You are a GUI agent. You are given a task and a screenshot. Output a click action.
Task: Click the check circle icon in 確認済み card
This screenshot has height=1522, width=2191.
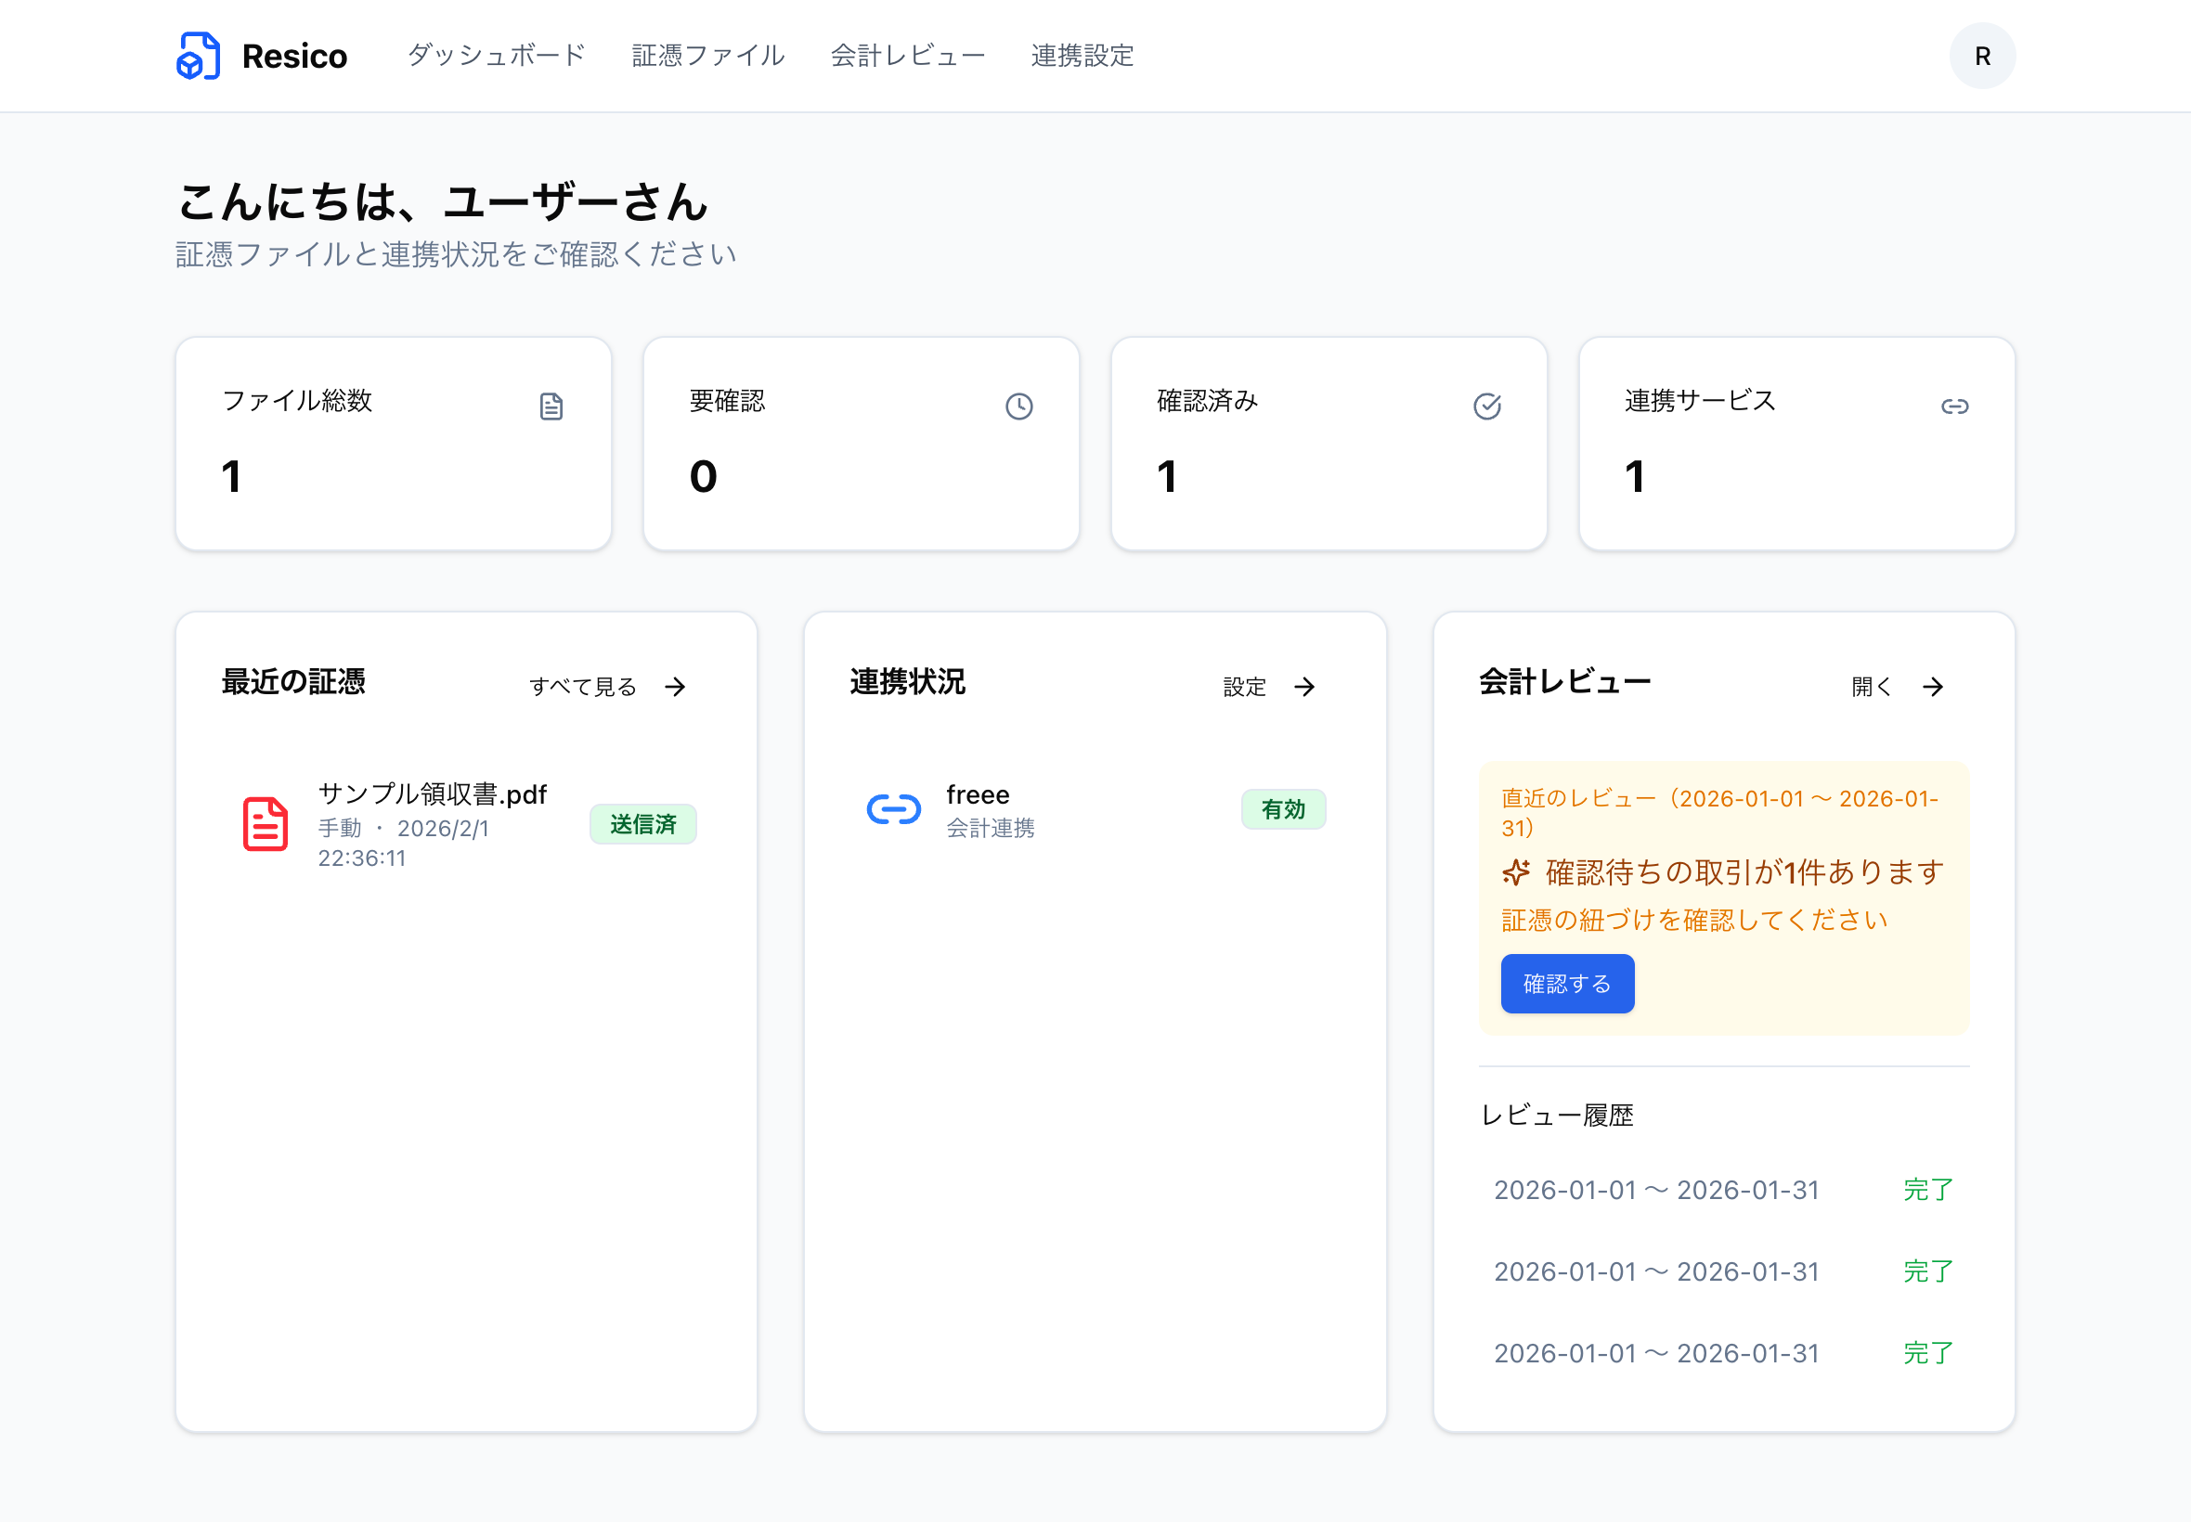[1486, 406]
